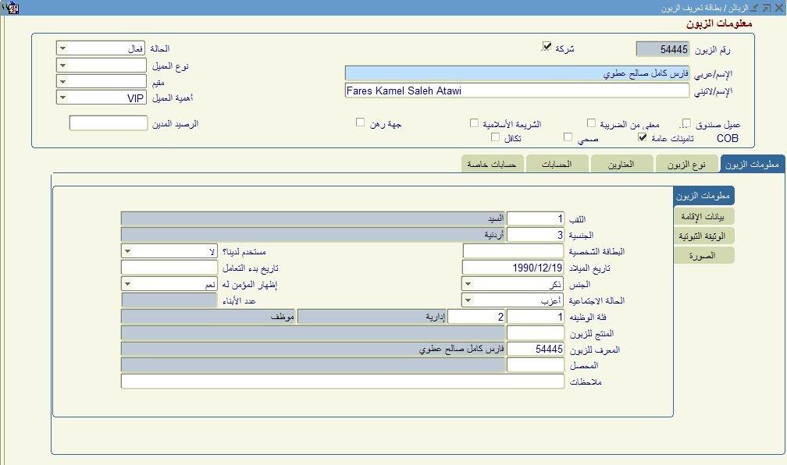The width and height of the screenshot is (787, 465).
Task: Expand the أهمية العميل VIP dropdown
Action: coord(63,98)
